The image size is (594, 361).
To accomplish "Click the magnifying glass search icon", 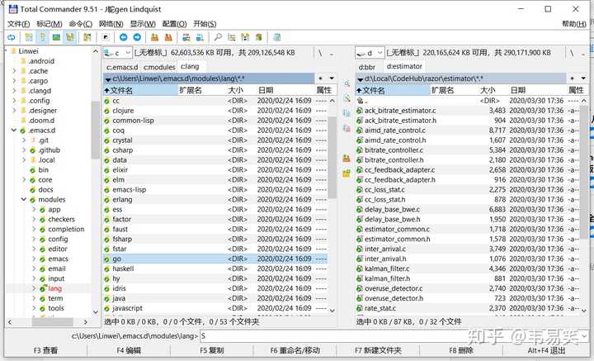I will pos(218,37).
